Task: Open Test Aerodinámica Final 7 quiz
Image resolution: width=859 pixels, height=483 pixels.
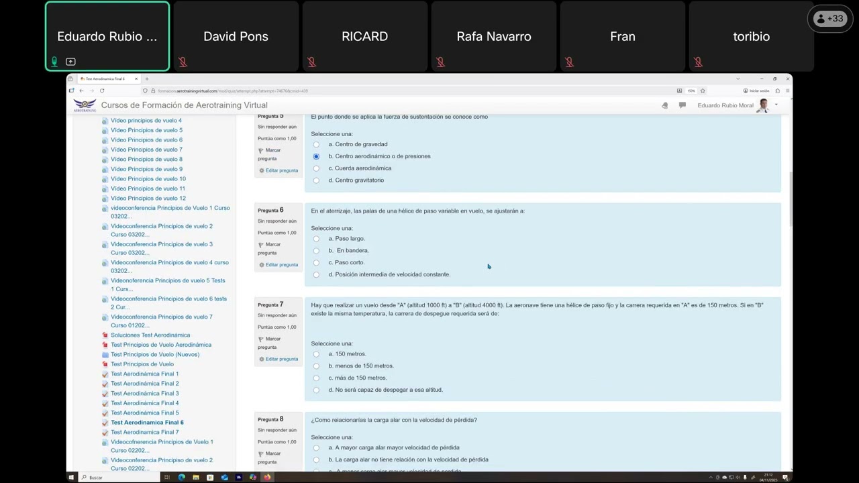Action: click(x=145, y=433)
